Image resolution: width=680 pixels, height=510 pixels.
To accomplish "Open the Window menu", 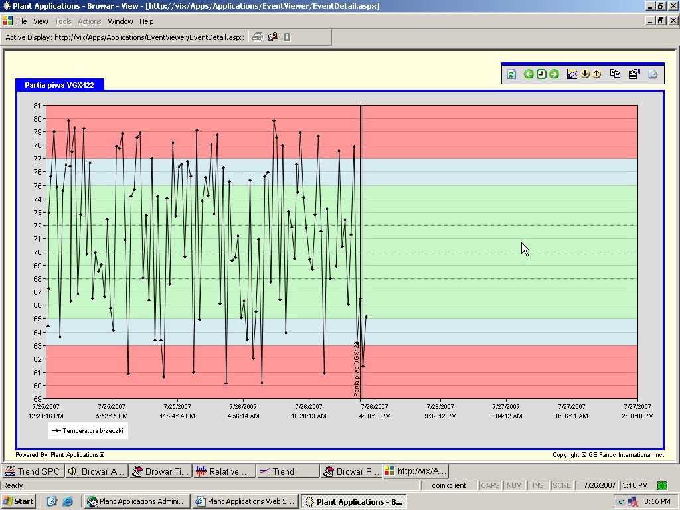I will 120,21.
